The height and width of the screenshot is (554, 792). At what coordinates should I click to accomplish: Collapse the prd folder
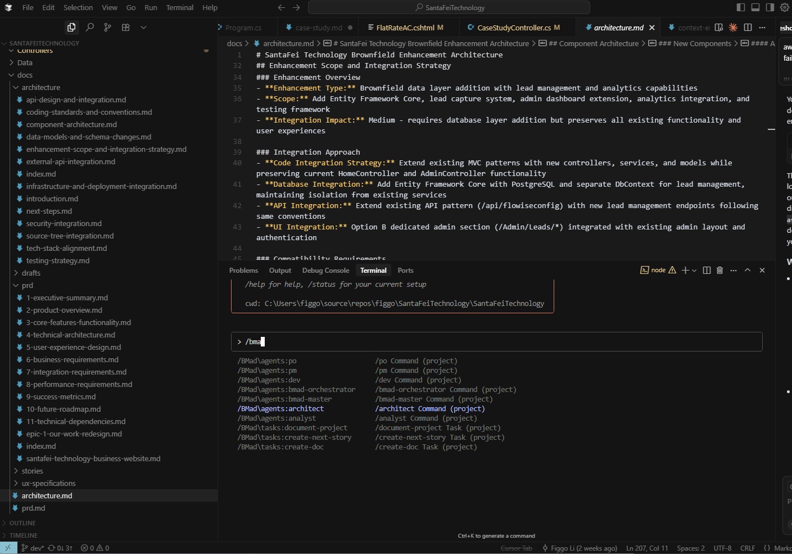pos(108,285)
